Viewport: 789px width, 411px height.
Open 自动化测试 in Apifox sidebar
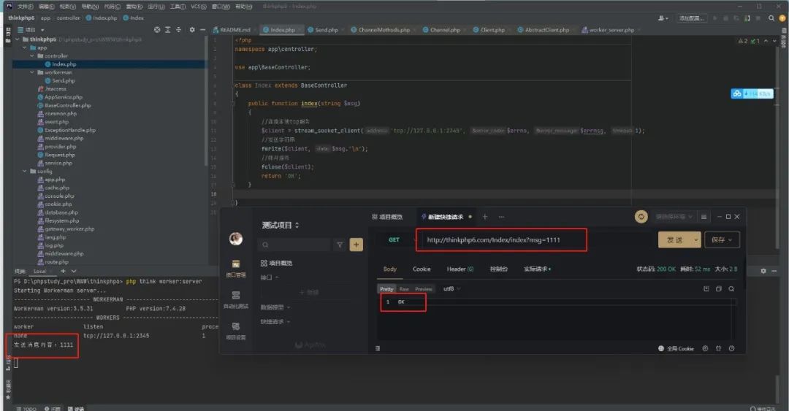point(235,299)
